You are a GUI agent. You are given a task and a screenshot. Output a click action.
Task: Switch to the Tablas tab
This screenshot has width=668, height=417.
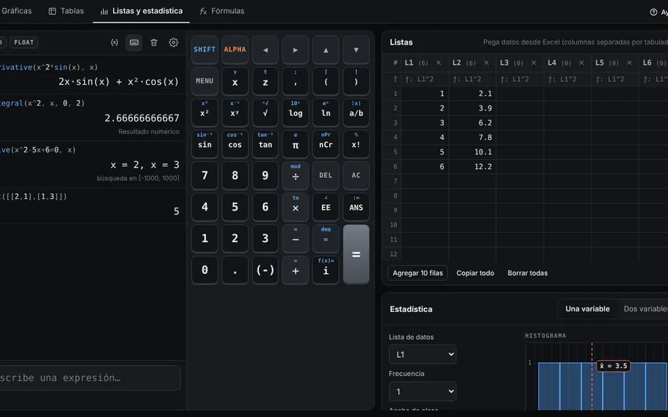point(66,11)
